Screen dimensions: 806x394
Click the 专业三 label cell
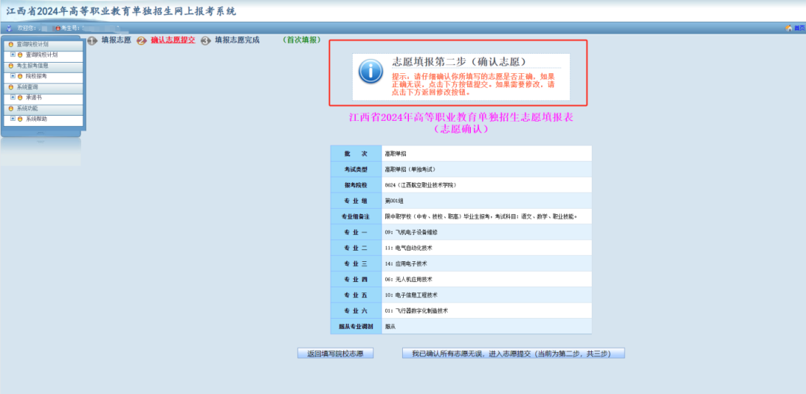pos(356,263)
